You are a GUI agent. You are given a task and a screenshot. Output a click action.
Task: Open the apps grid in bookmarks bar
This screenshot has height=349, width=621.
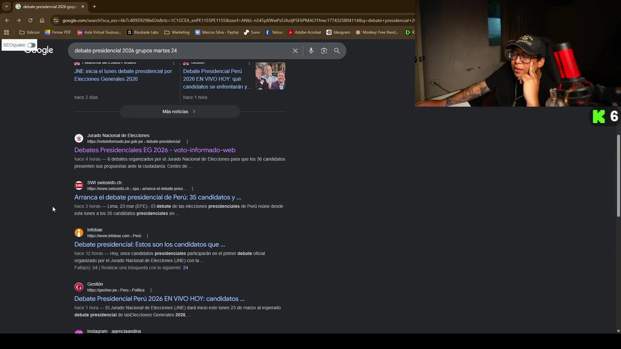(6, 32)
